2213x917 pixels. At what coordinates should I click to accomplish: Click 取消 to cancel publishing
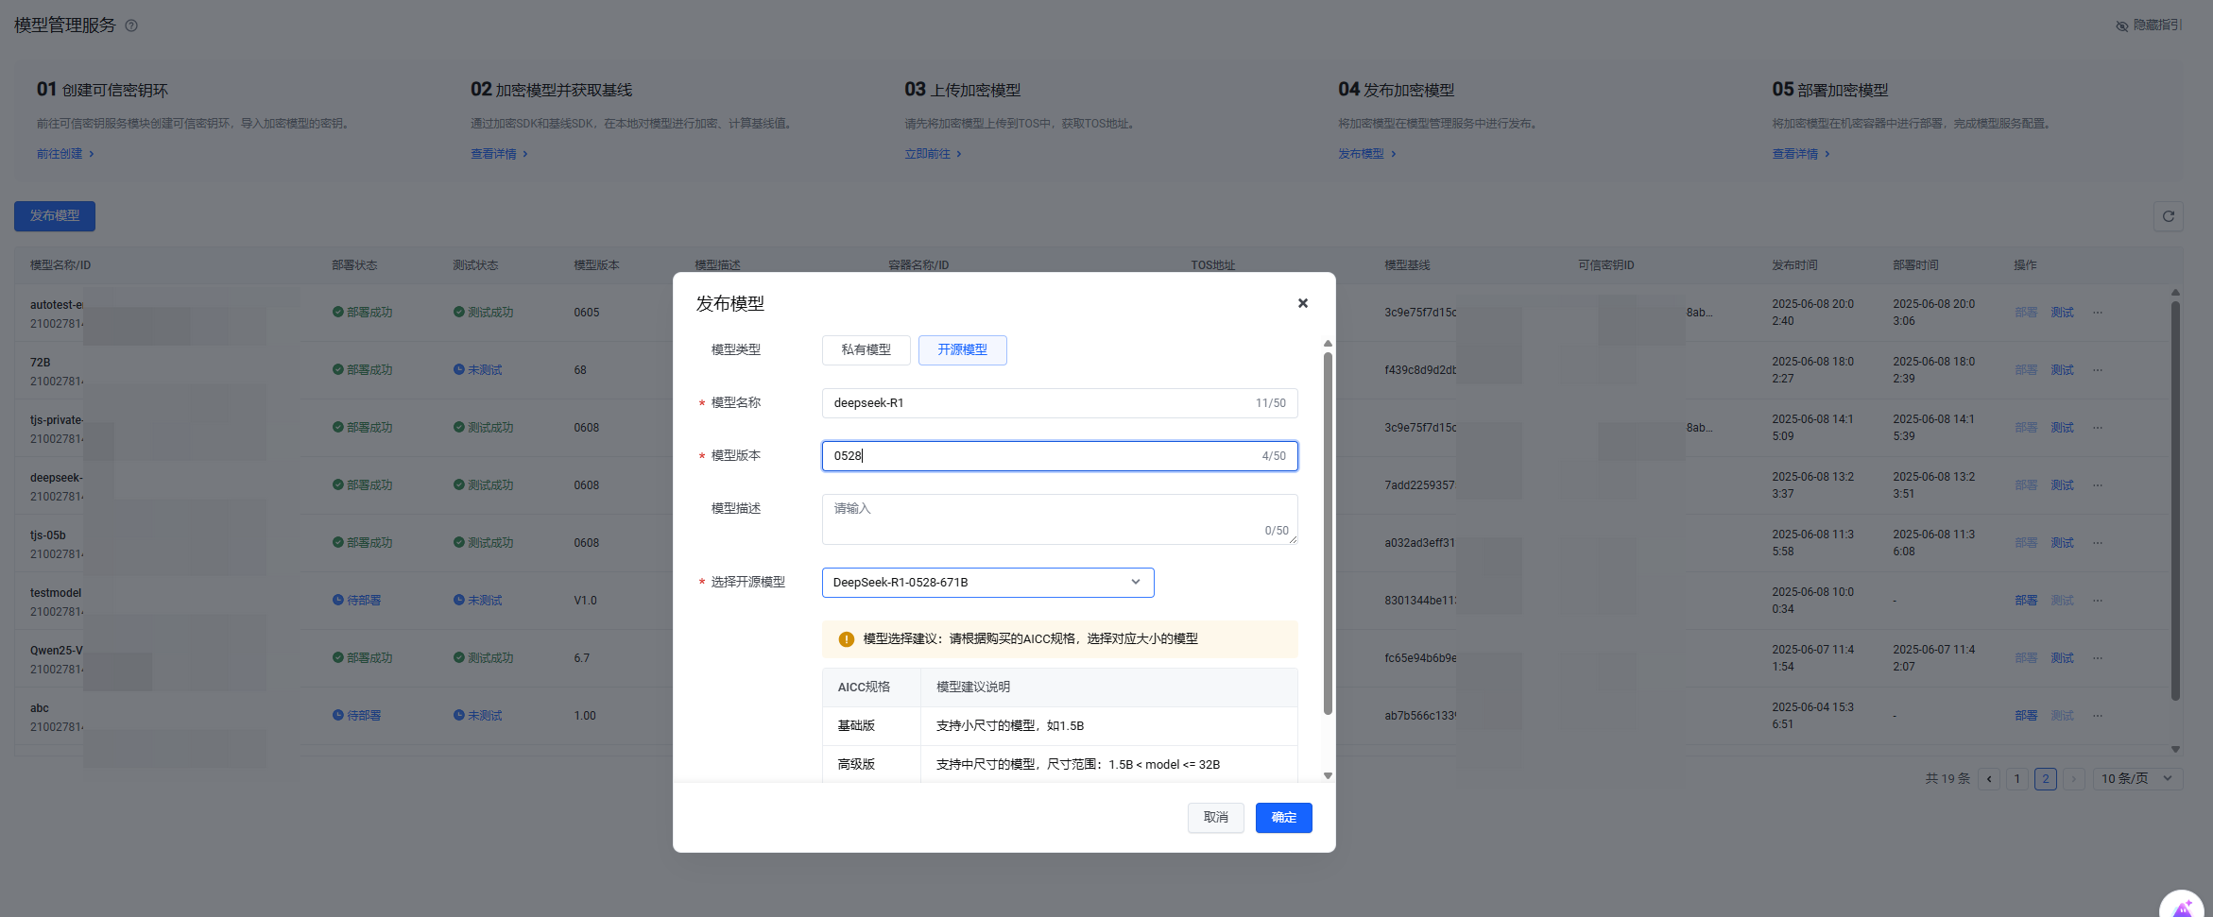tap(1216, 818)
